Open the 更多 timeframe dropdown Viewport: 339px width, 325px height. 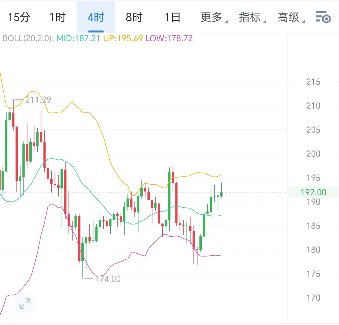[214, 17]
